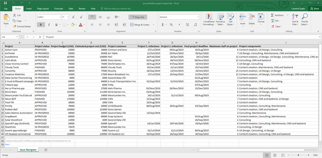Open Conditional Formatting menu
322x158 pixels.
point(209,20)
